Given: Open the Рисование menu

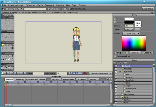Looking at the screenshot, I should tap(30, 5).
